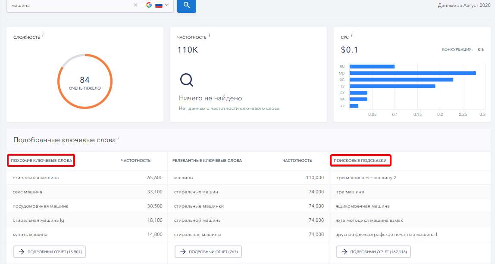Image resolution: width=495 pixels, height=264 pixels.
Task: Select suggestion ігра машина
Action: click(x=349, y=192)
